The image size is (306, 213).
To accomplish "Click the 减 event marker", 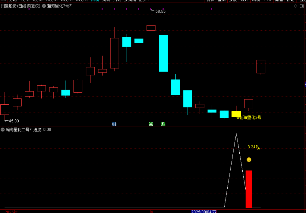I will click(x=151, y=124).
